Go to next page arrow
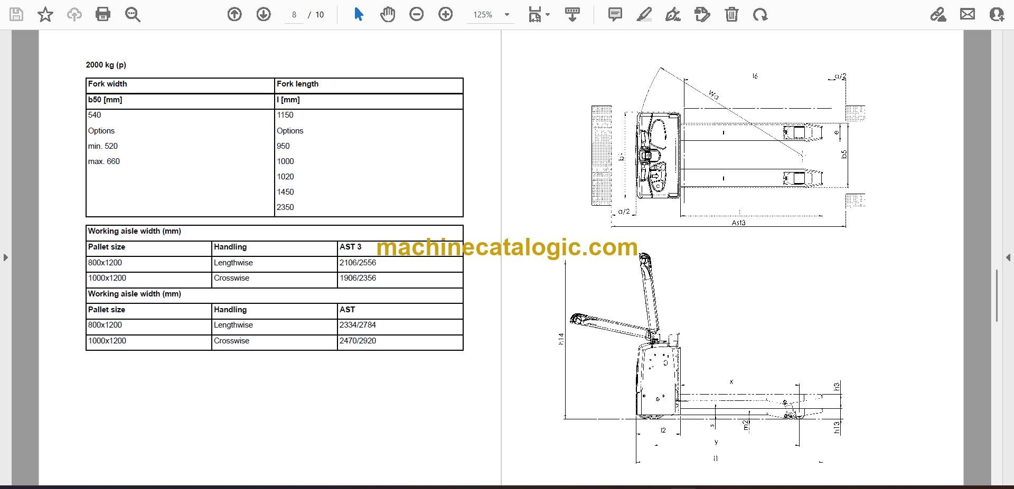The height and width of the screenshot is (489, 1014). (x=264, y=14)
